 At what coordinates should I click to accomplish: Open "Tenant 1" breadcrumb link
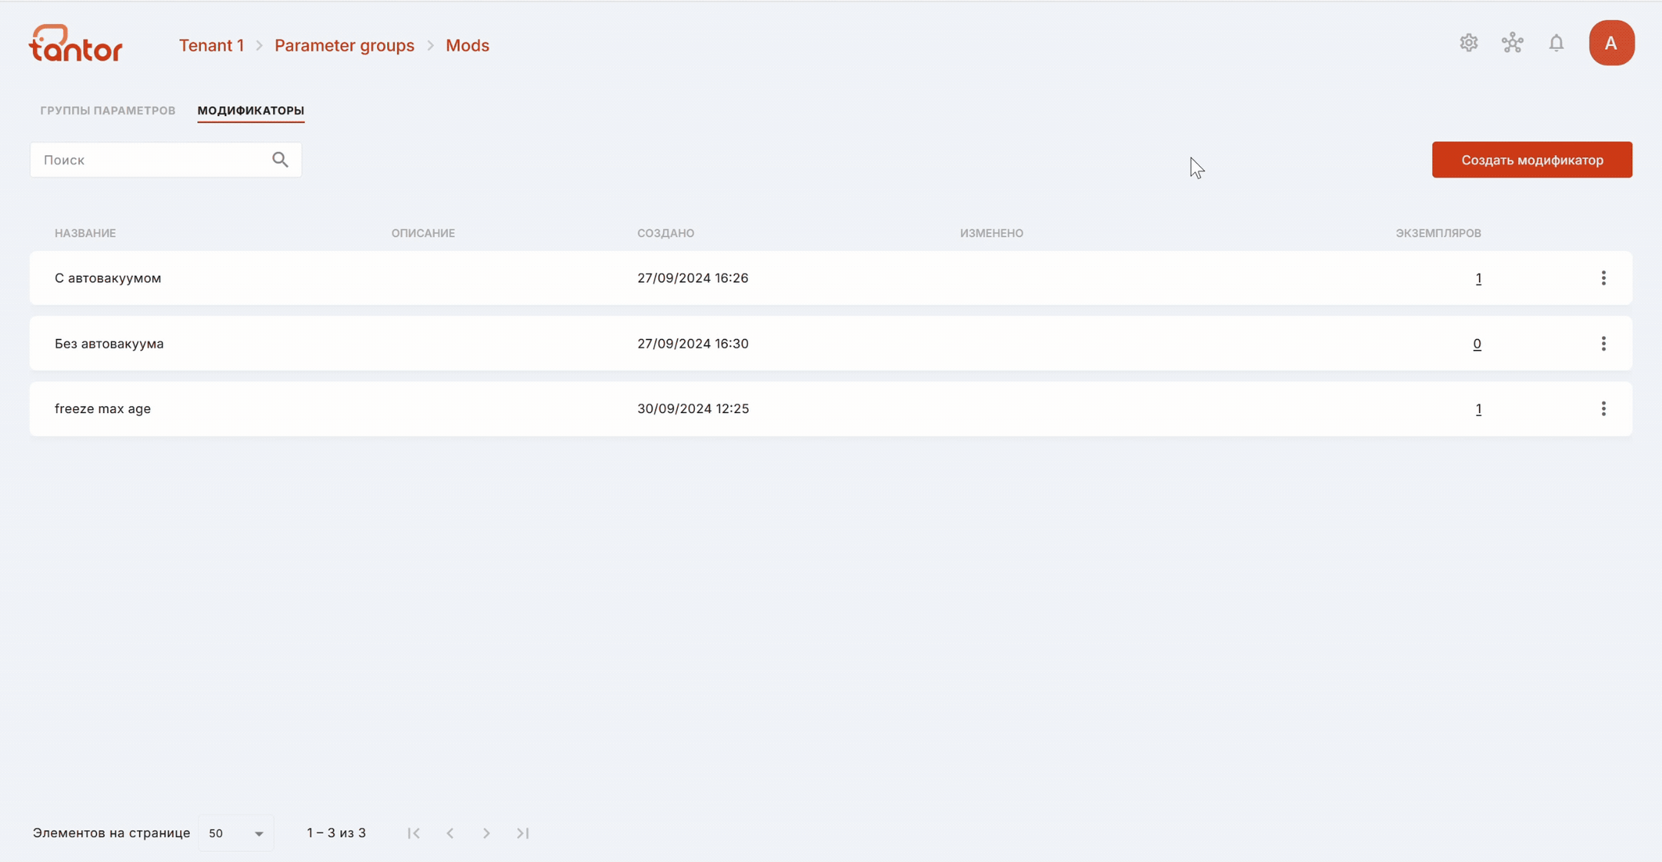click(x=212, y=45)
